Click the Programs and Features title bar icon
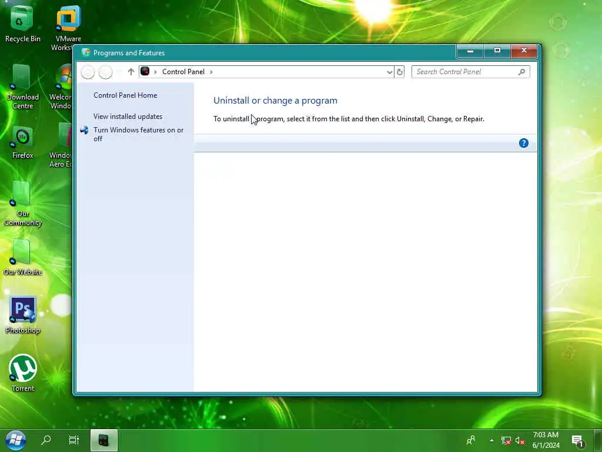The height and width of the screenshot is (452, 602). (x=86, y=52)
